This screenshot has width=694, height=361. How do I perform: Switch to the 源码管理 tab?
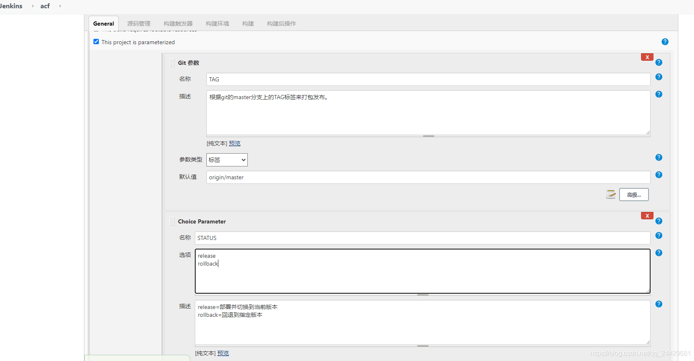coord(139,24)
